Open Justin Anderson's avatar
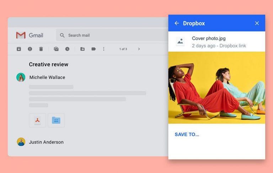Screen dimensions: 273x173 click(21, 142)
